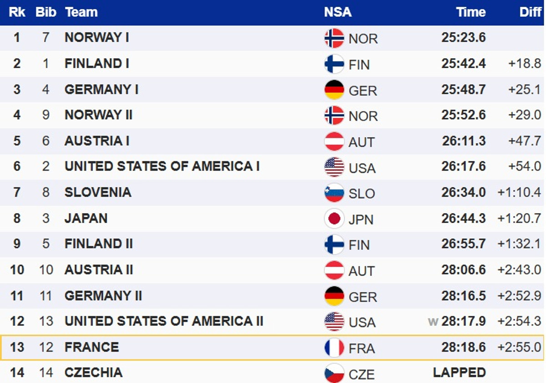Open the NORWAY II team link
Image resolution: width=546 pixels, height=383 pixels.
pos(98,115)
